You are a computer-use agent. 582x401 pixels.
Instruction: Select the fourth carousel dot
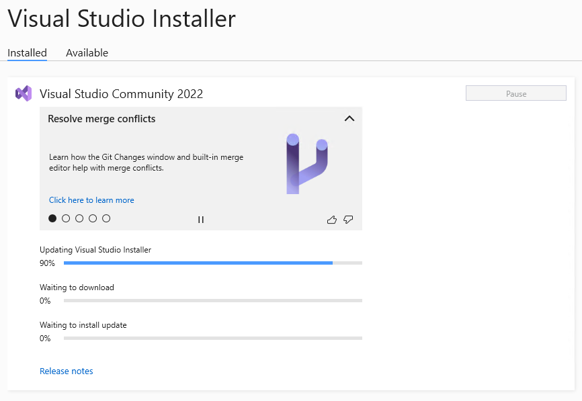93,218
